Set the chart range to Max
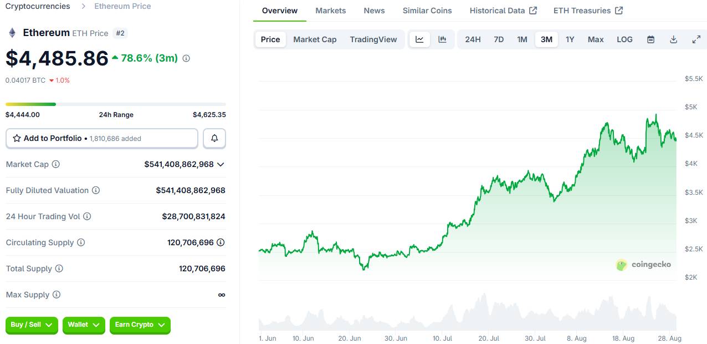Screen dimensions: 707x344 click(596, 39)
